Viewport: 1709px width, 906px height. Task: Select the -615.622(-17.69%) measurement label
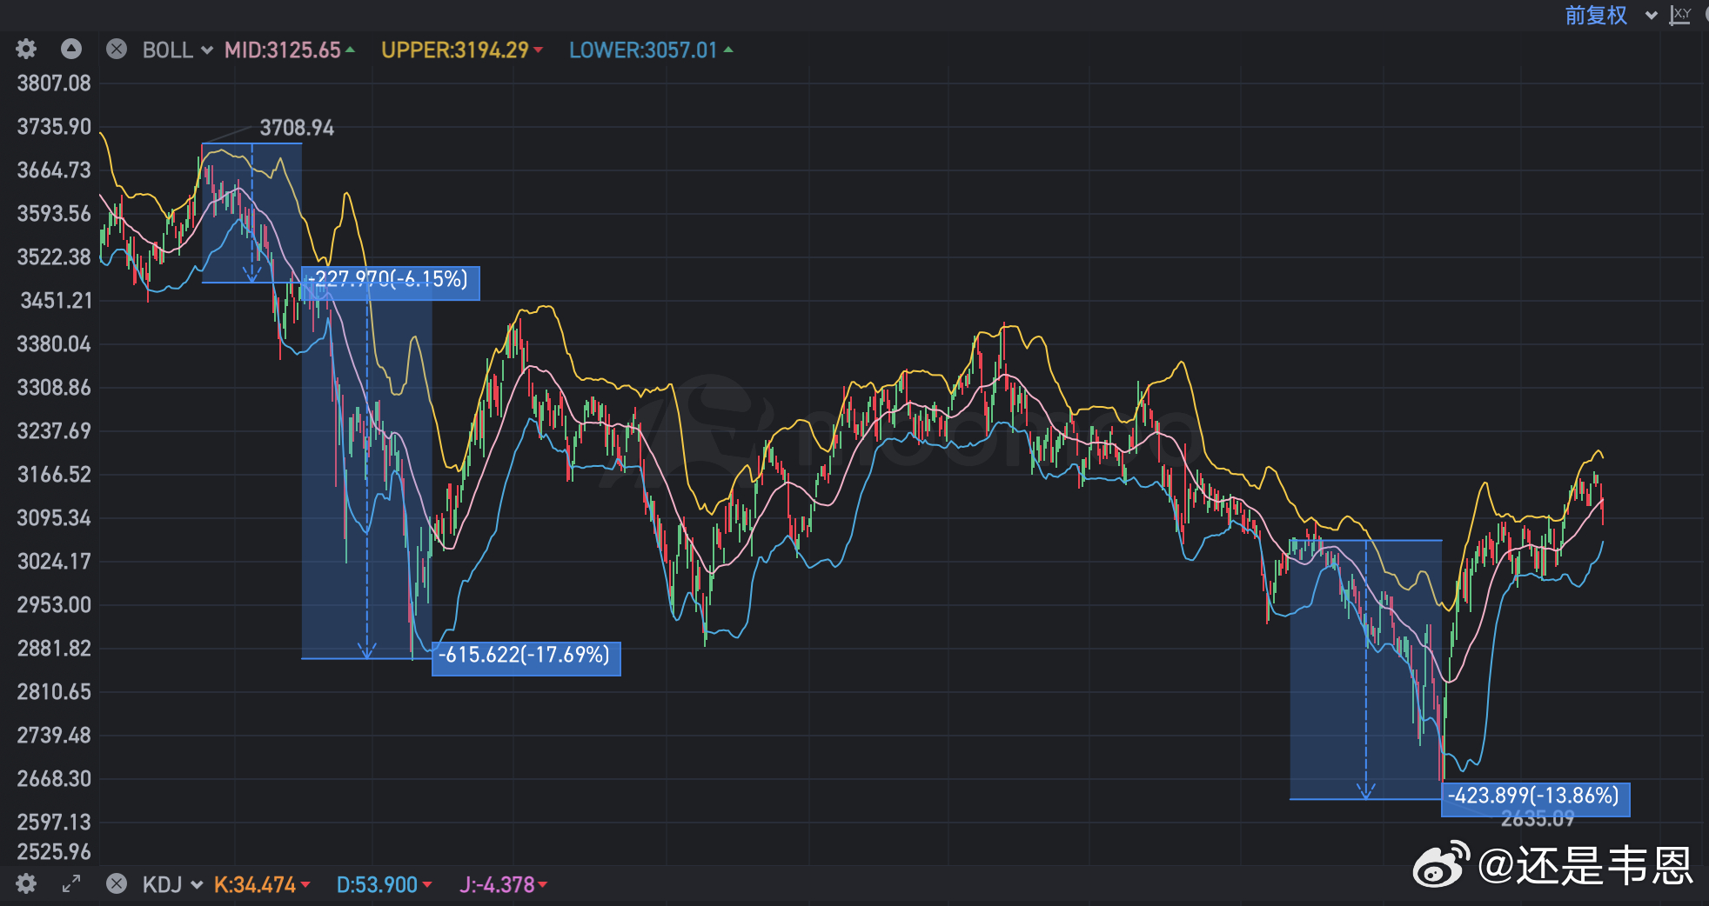526,657
